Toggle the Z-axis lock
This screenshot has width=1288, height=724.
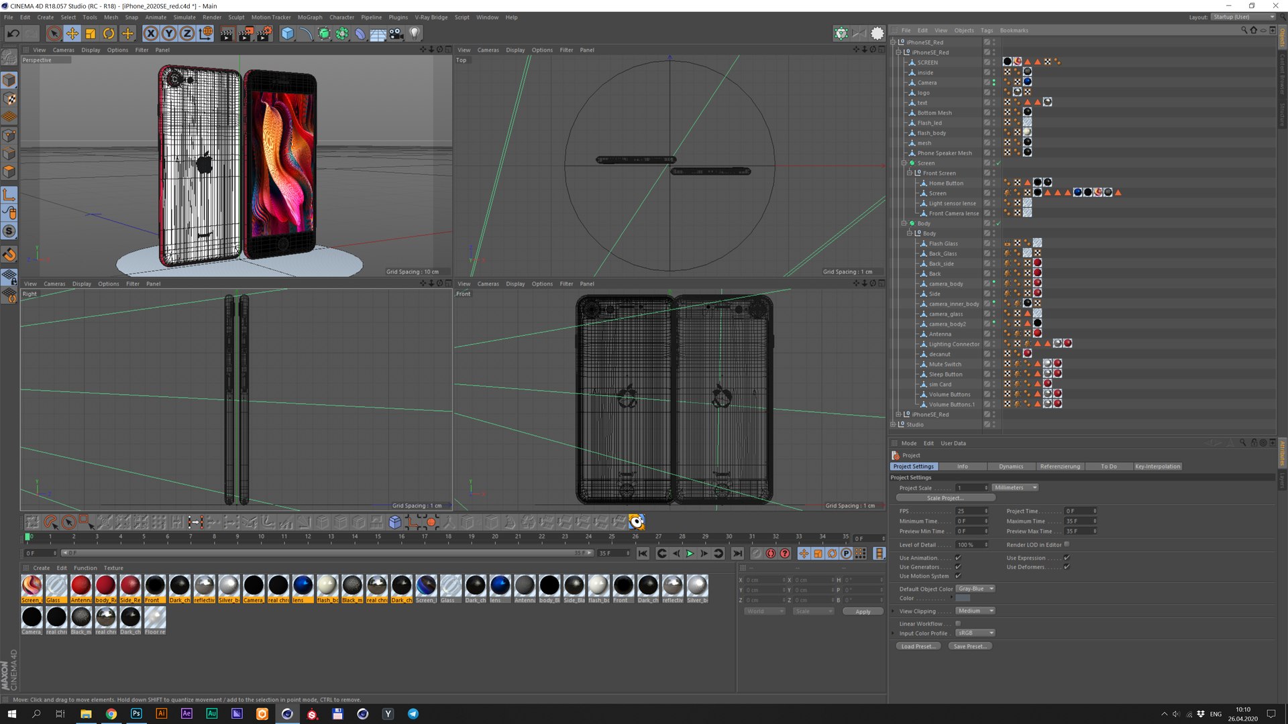[x=187, y=33]
